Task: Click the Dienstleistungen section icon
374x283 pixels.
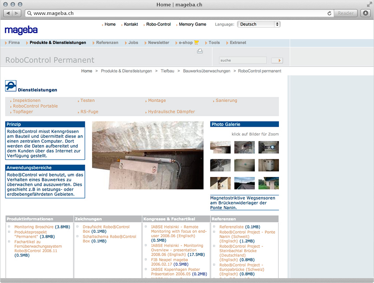Action: tap(11, 86)
